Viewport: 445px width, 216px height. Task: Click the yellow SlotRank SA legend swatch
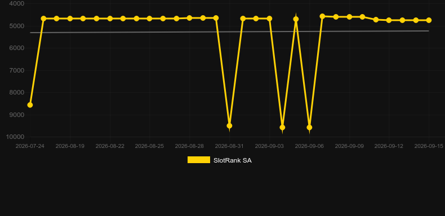pos(199,160)
